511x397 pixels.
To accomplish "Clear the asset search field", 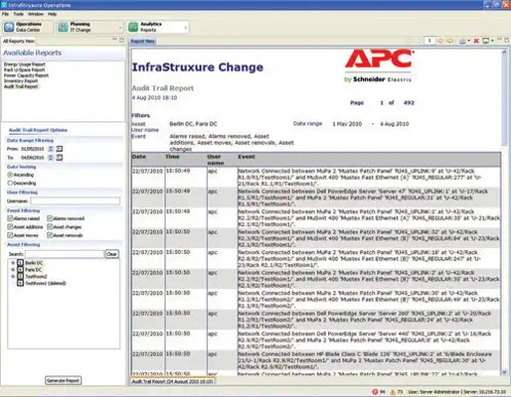I will (112, 254).
